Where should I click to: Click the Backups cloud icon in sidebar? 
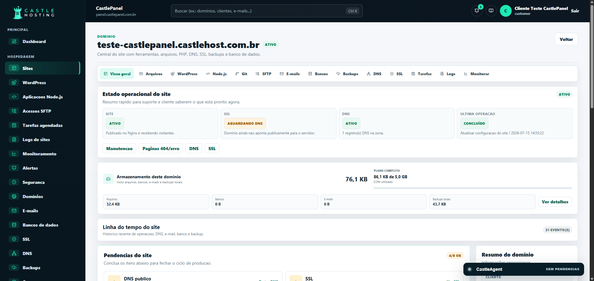click(x=14, y=268)
